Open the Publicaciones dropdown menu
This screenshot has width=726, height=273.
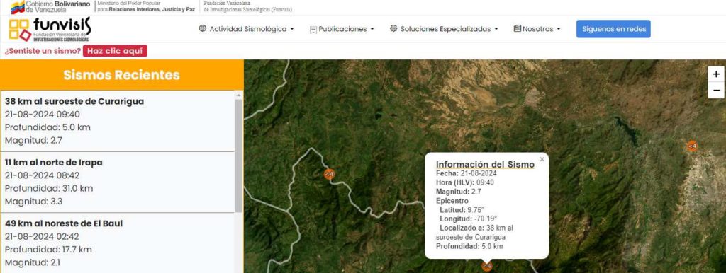tap(342, 28)
